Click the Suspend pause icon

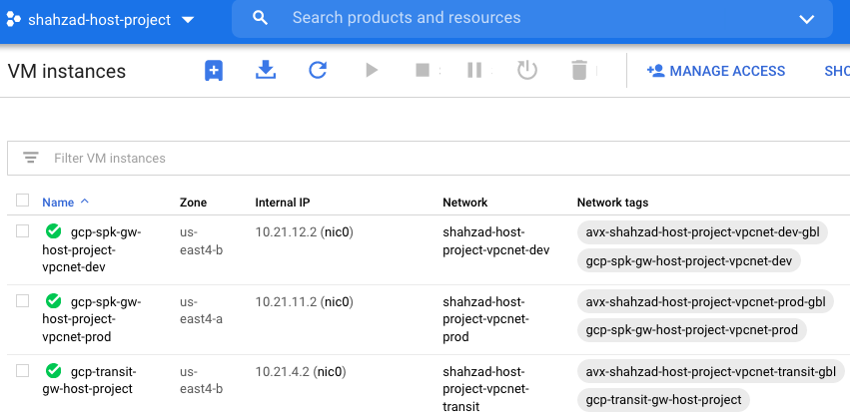pos(474,71)
